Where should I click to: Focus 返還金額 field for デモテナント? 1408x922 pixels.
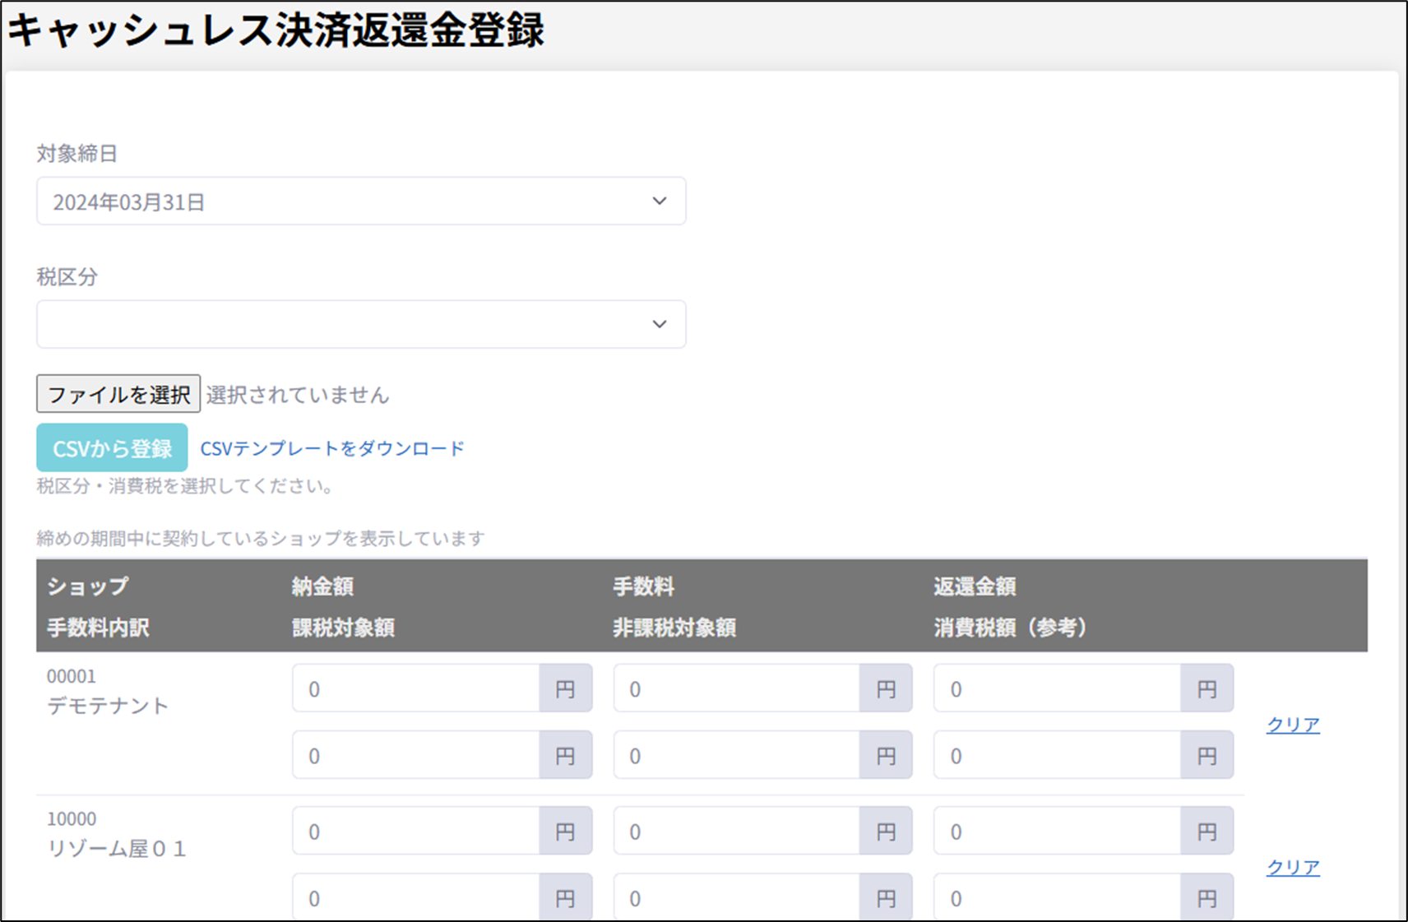[1057, 688]
